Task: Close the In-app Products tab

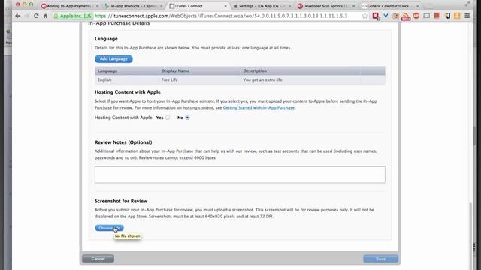Action: 162,6
